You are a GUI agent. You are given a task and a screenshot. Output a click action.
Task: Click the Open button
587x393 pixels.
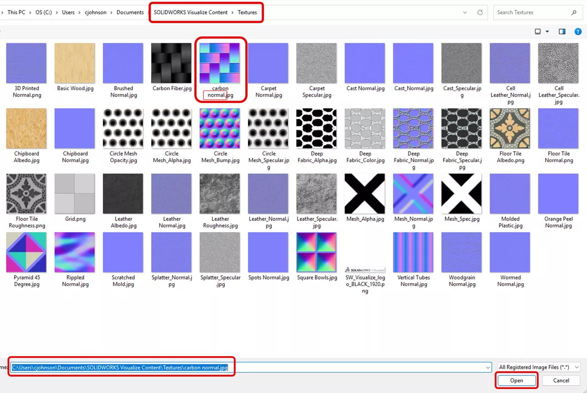coord(516,380)
